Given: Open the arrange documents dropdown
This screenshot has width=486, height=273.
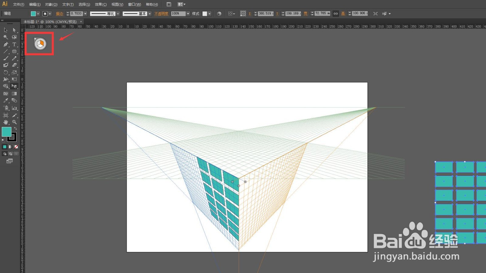Looking at the screenshot, I should pyautogui.click(x=181, y=4).
